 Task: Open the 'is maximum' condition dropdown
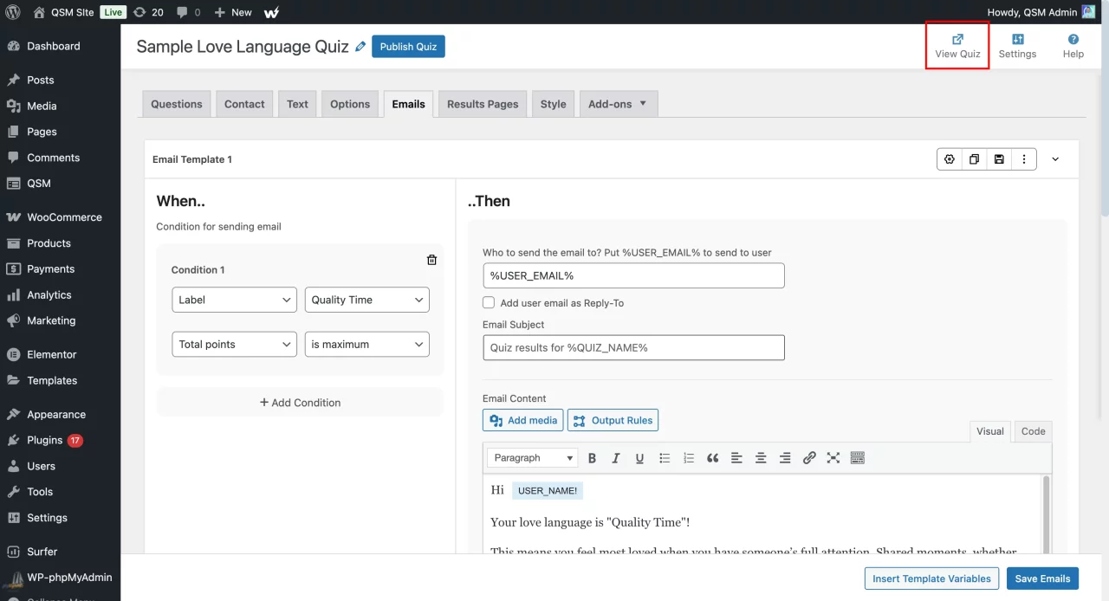pos(366,344)
